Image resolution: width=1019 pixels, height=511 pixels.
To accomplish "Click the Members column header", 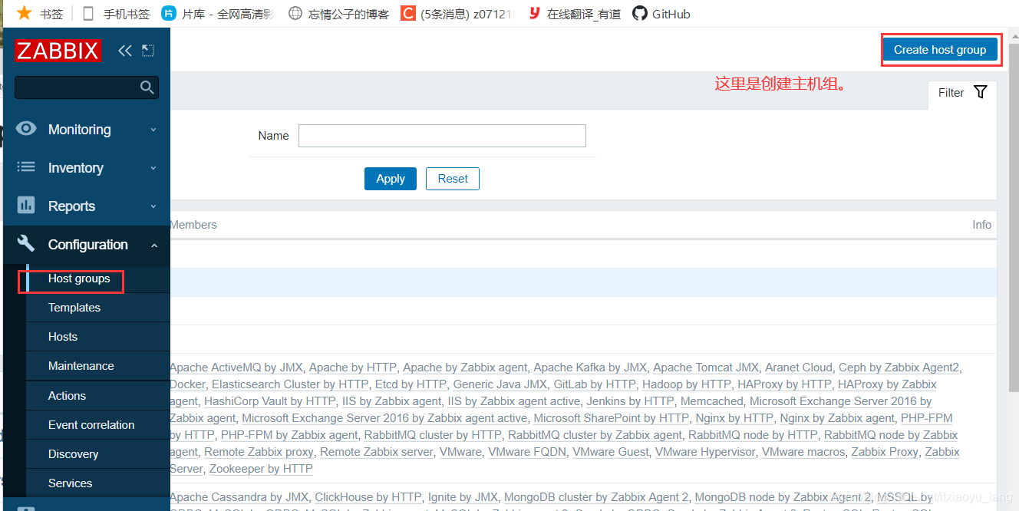I will click(x=193, y=225).
